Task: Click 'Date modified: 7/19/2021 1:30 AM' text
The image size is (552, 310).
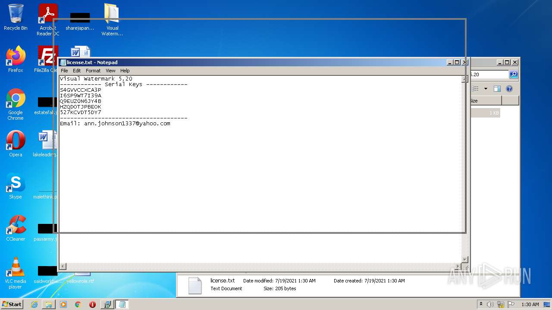Action: click(279, 281)
